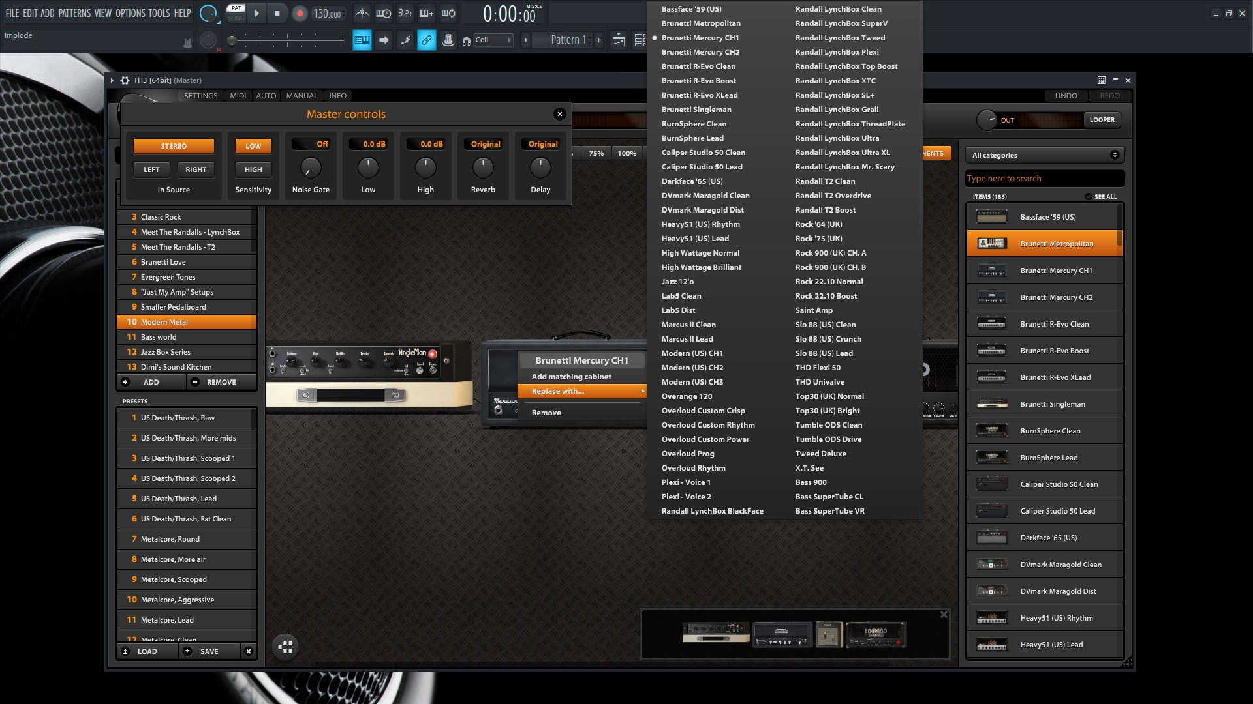The image size is (1253, 704).
Task: Toggle Noise Gate Off switch
Action: click(311, 144)
